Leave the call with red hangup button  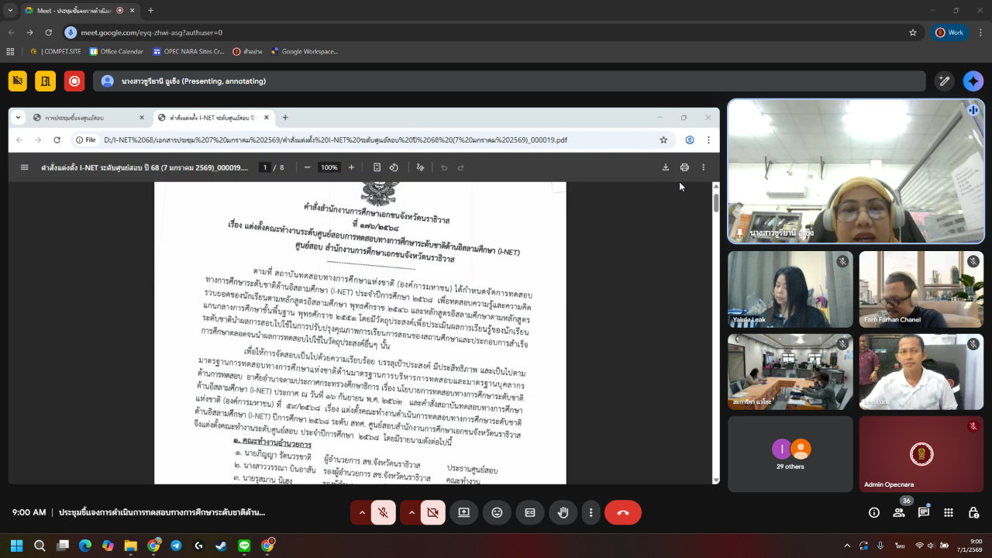click(622, 512)
